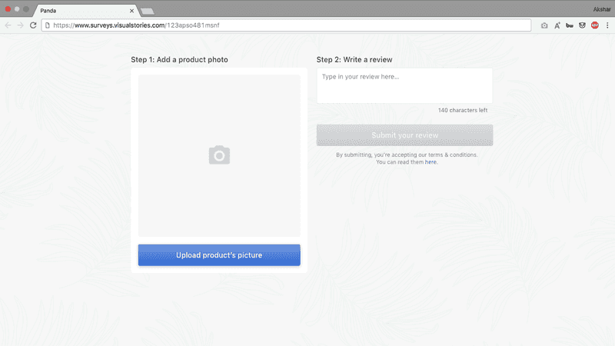Close the Panda tab
This screenshot has width=615, height=346.
coord(132,11)
